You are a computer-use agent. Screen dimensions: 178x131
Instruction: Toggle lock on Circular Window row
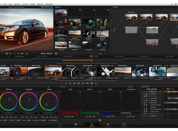pyautogui.click(x=144, y=109)
